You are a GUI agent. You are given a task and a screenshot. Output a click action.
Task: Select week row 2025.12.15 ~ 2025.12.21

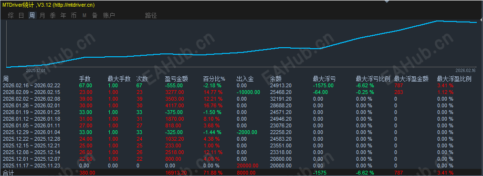point(241,145)
